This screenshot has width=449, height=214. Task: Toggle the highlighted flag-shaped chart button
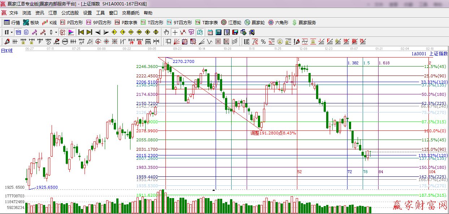[71, 32]
